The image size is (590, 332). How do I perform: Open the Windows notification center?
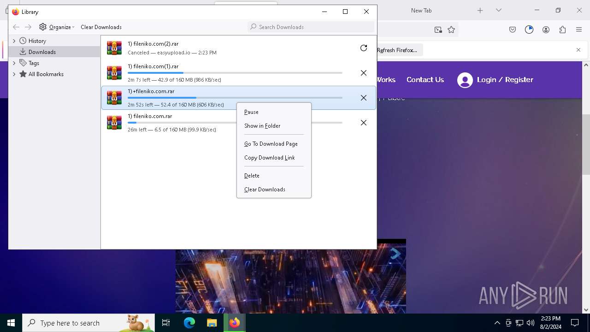(x=575, y=323)
